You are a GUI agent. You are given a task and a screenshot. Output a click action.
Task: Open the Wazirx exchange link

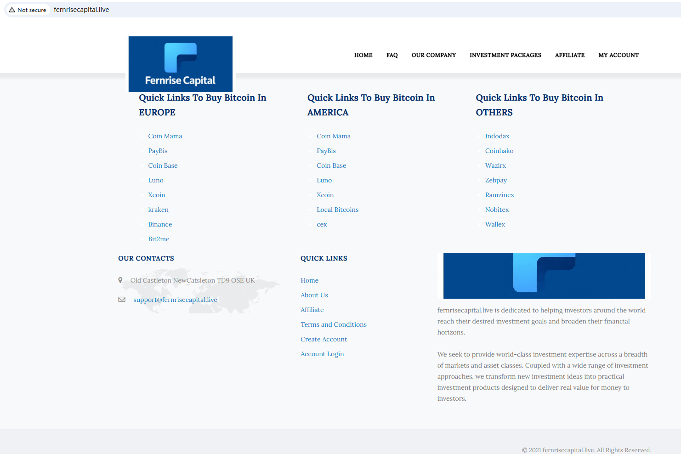point(495,165)
